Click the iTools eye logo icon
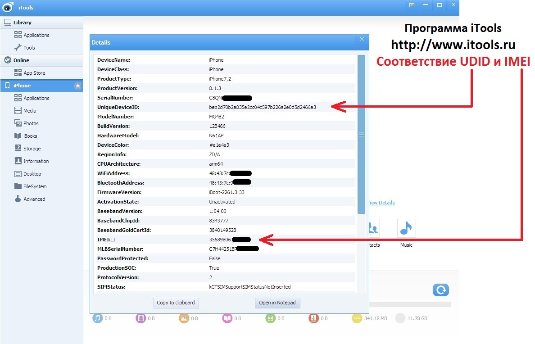The height and width of the screenshot is (344, 535). pos(8,7)
